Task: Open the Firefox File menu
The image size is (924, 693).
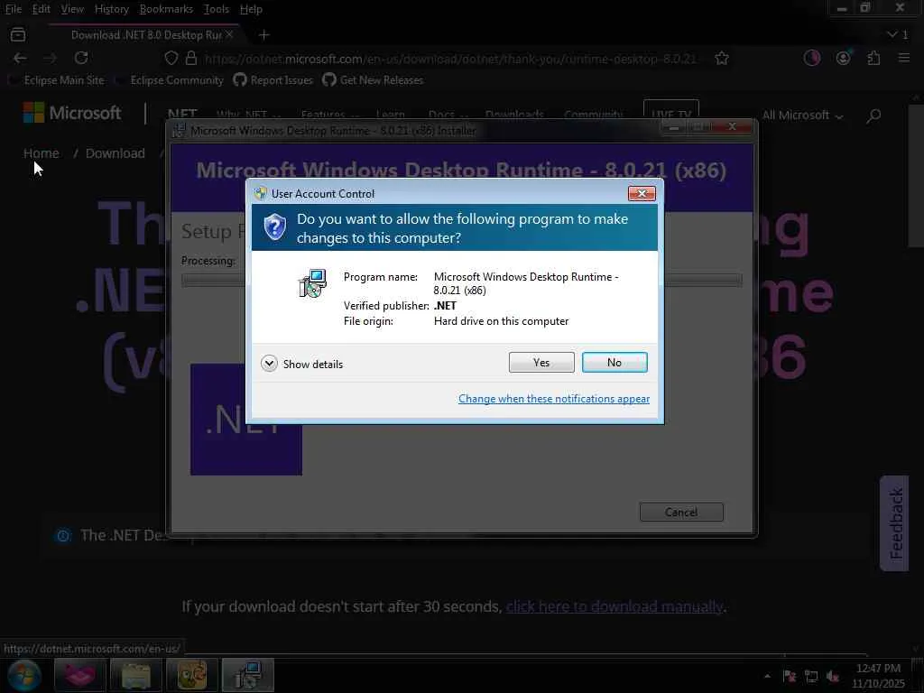Action: point(13,9)
